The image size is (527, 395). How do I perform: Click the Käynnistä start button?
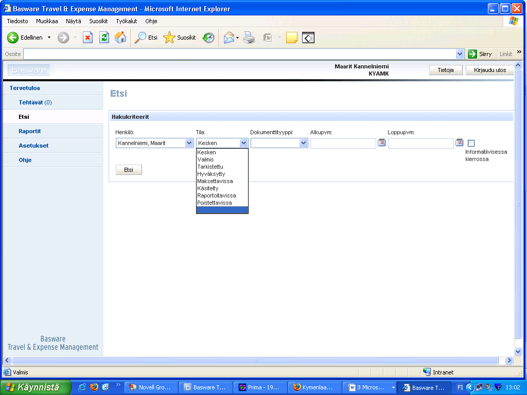tap(36, 387)
